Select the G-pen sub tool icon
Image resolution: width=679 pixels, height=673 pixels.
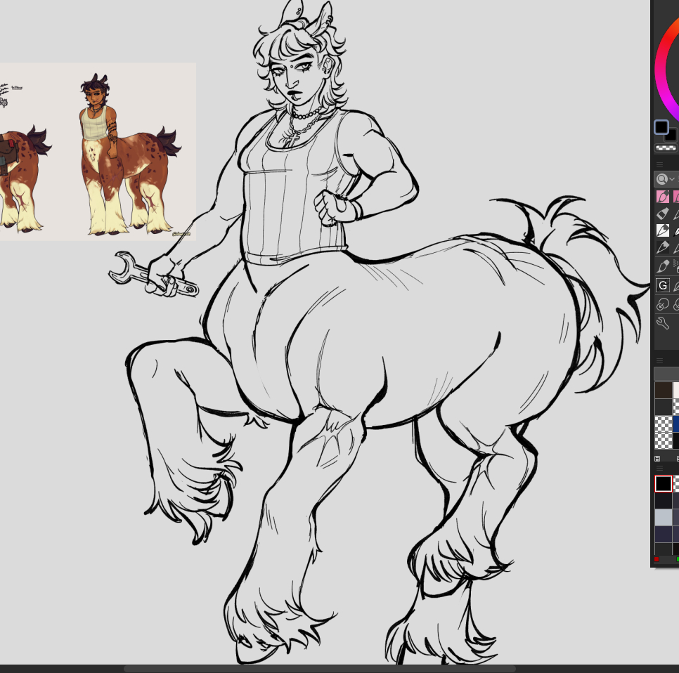[662, 285]
